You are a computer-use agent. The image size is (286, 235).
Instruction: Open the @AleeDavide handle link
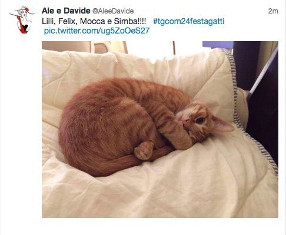point(113,11)
